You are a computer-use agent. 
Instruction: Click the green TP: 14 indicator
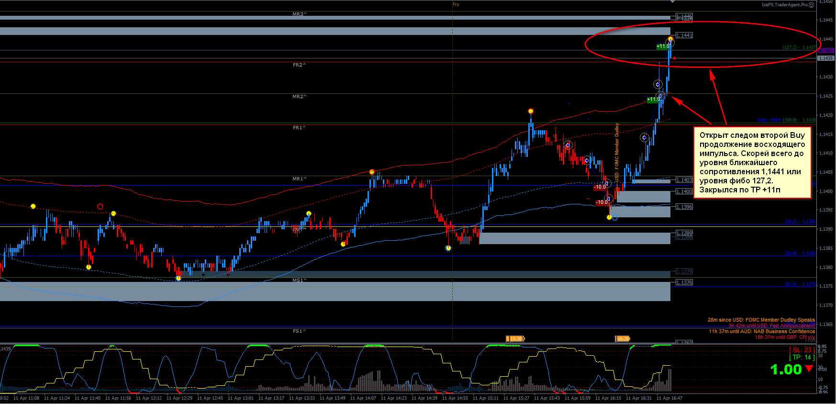(803, 358)
